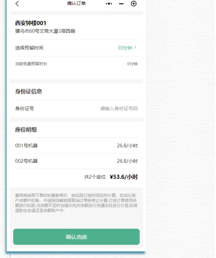216x258 pixels.
Task: Click the 西安钟楼001 store name
Action: tap(31, 23)
